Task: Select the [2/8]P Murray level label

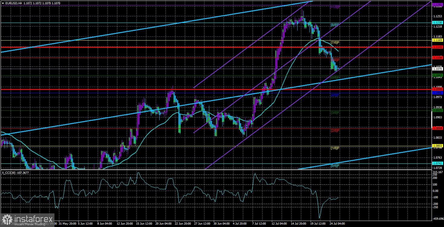Action: (x=335, y=130)
